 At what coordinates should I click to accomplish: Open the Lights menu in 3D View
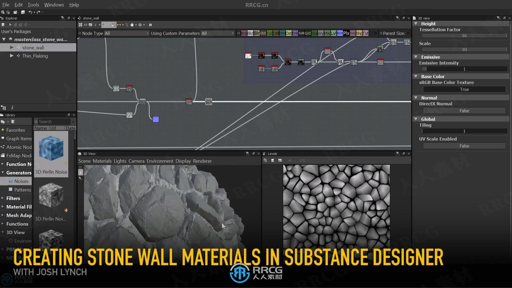(x=120, y=161)
